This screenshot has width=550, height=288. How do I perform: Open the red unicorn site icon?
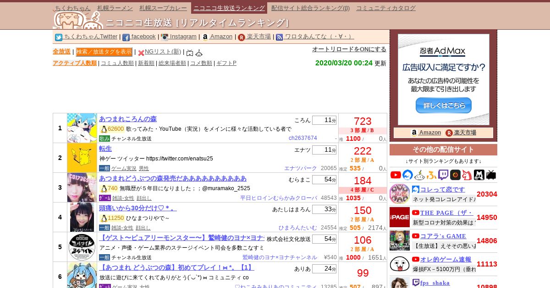click(x=467, y=175)
